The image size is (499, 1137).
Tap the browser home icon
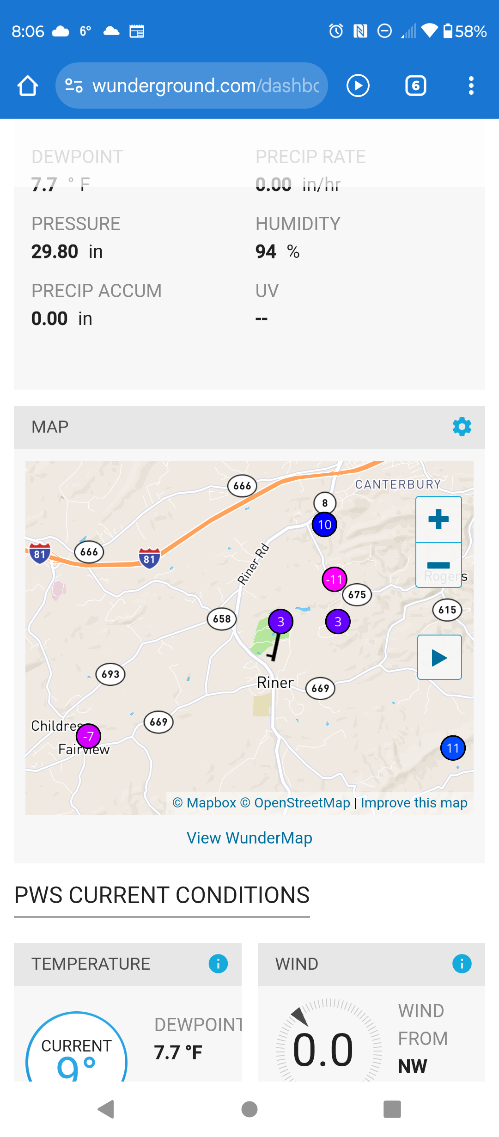[28, 86]
